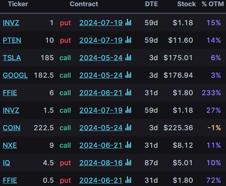The image size is (226, 186).
Task: Open chart icon for PTEN 10 put row
Action: pyautogui.click(x=128, y=40)
